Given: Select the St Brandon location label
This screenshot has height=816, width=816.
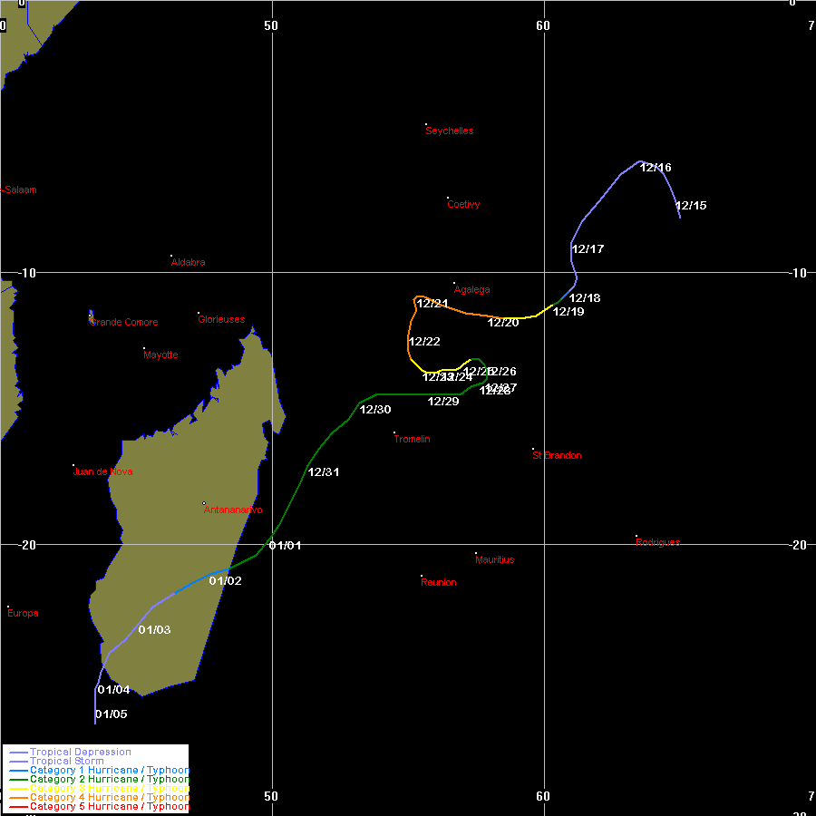Looking at the screenshot, I should tap(557, 455).
